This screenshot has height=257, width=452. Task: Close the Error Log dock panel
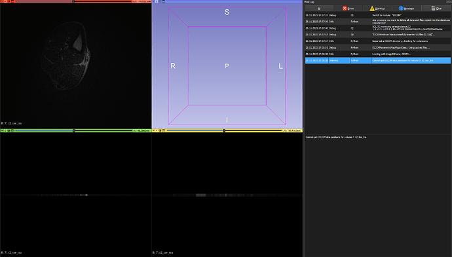click(x=450, y=2)
